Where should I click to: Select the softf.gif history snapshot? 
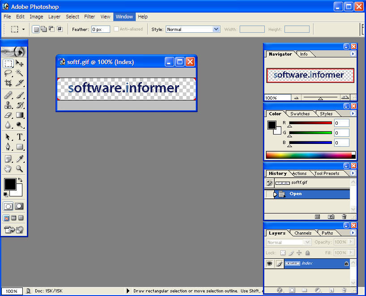(x=307, y=183)
